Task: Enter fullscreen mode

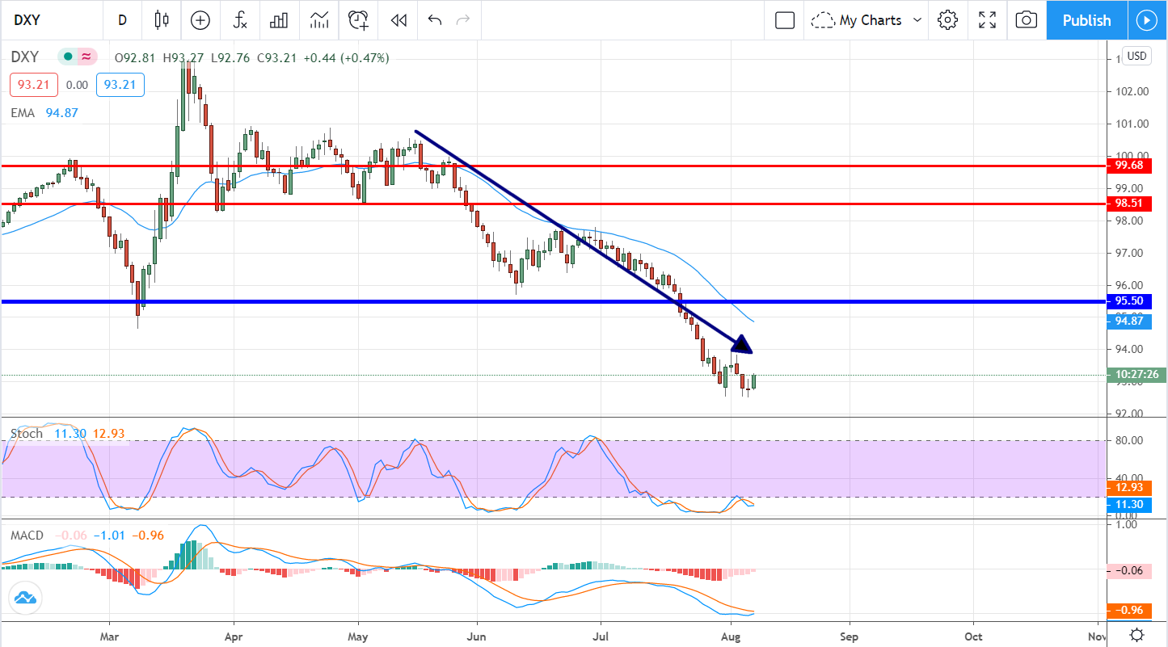Action: tap(987, 20)
